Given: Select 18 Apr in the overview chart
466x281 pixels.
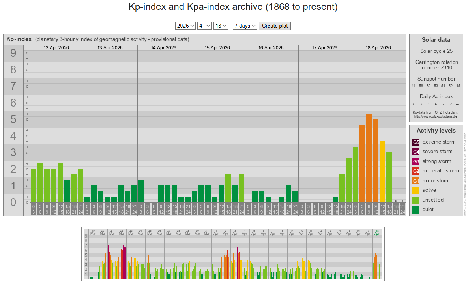Looking at the screenshot, I should coord(377,232).
